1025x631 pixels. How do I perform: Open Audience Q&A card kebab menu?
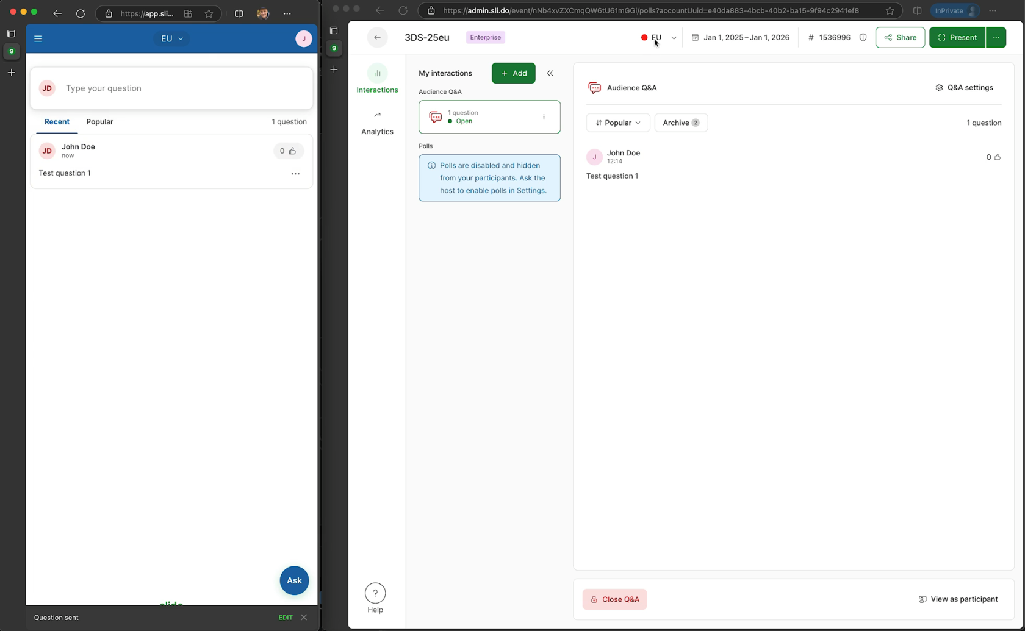click(x=544, y=117)
